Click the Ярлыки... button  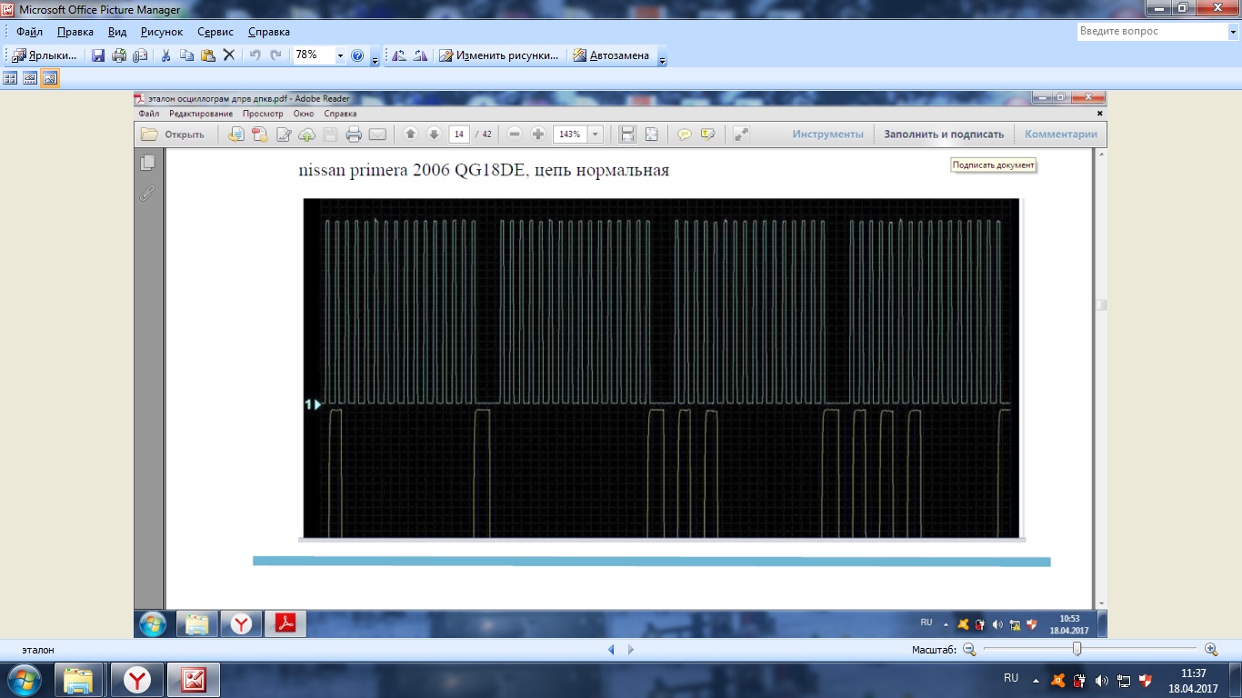(45, 55)
